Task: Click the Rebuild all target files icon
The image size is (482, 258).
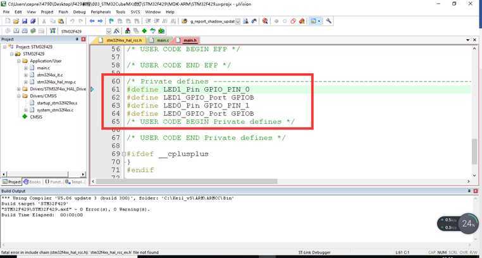Action: pos(25,31)
